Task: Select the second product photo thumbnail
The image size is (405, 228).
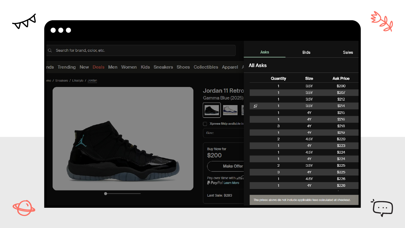Action: click(x=230, y=110)
